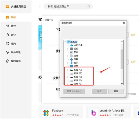Image resolution: width=139 pixels, height=119 pixels.
Task: Select the 文档 folder icon
Action: pos(72,56)
